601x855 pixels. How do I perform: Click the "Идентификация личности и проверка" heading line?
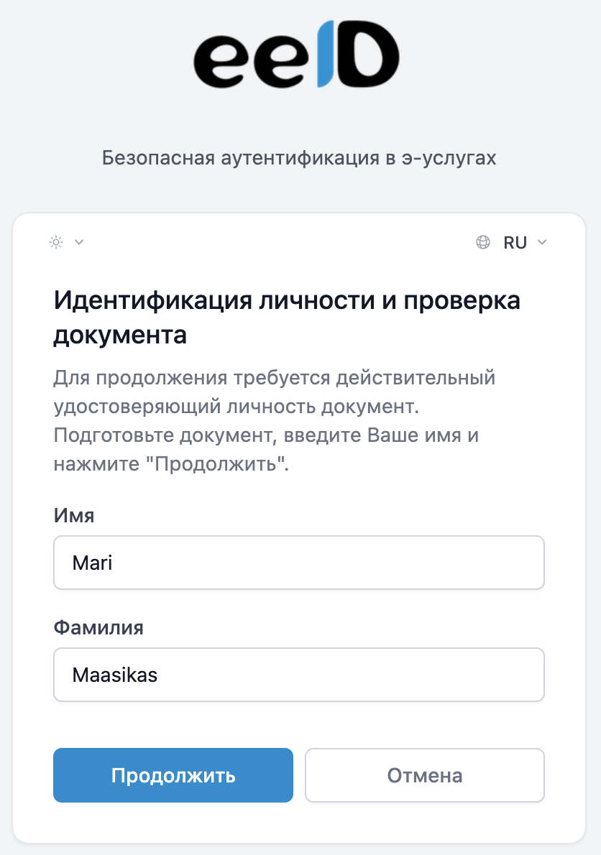click(287, 300)
